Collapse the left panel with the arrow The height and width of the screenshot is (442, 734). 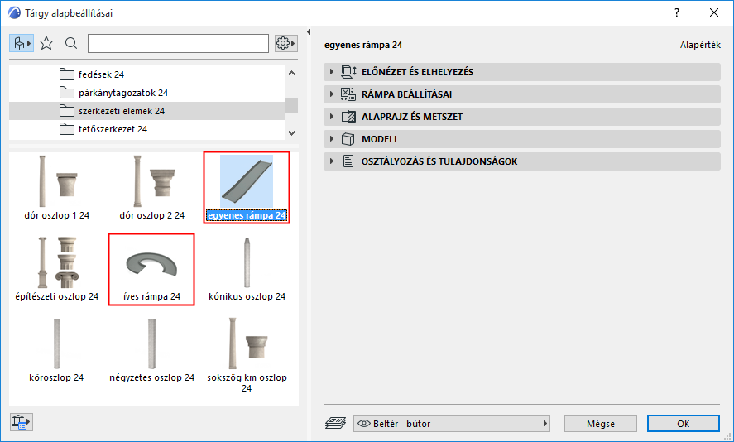(309, 31)
